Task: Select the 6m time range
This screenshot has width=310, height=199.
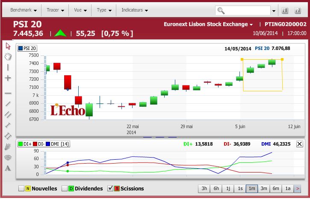Action: pos(276,188)
